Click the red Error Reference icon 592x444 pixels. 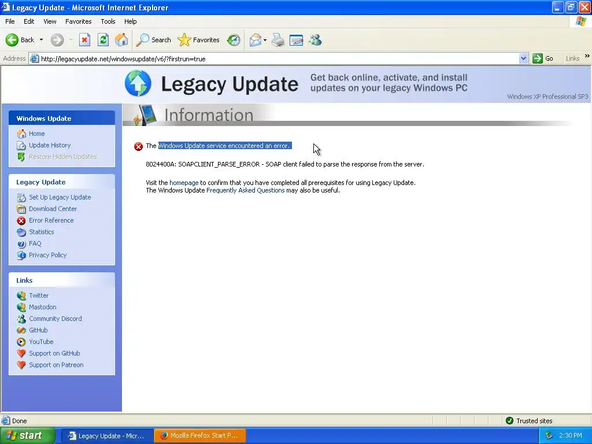coord(21,220)
